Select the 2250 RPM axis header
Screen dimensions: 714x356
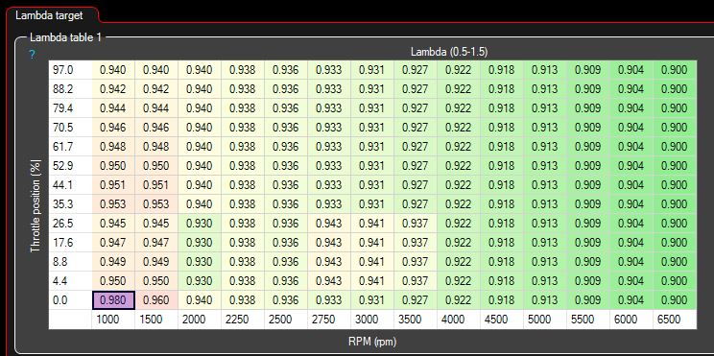pyautogui.click(x=243, y=320)
